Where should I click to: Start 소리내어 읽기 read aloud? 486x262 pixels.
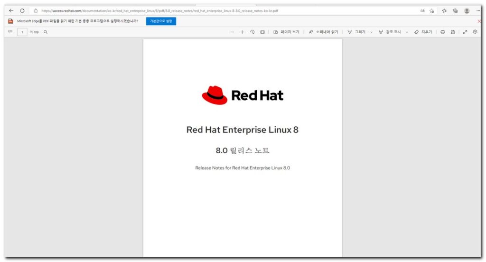(x=323, y=32)
